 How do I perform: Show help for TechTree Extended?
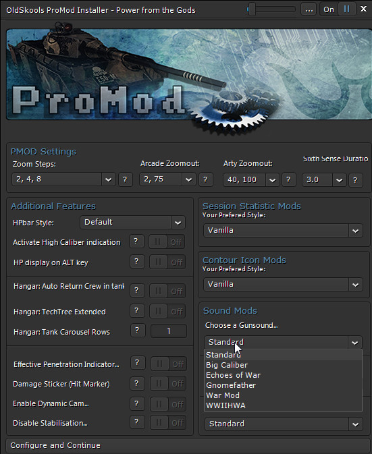pos(137,311)
